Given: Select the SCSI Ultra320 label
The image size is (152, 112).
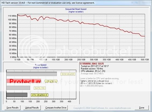Looking at the screenshot, I should point(68,74).
